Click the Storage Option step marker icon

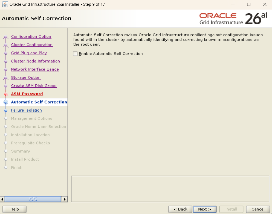click(6, 78)
